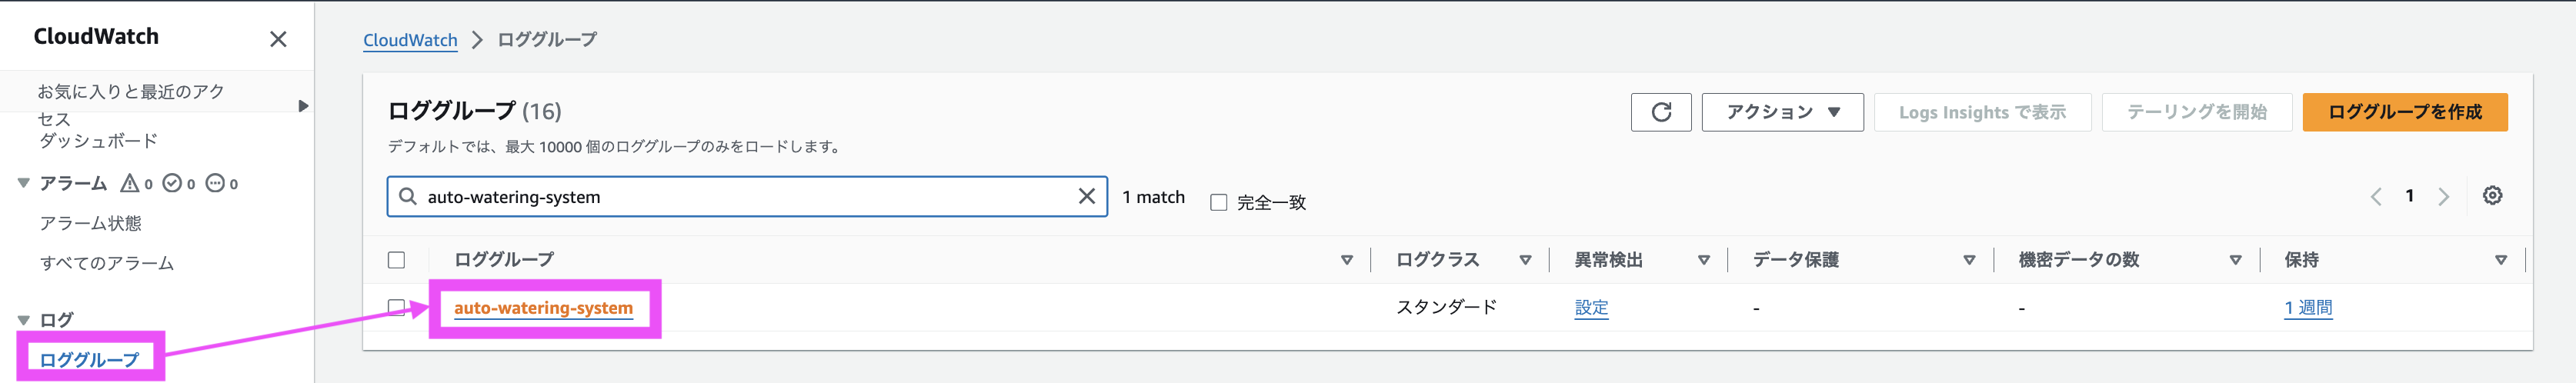Close the CloudWatch sidebar panel

(278, 39)
